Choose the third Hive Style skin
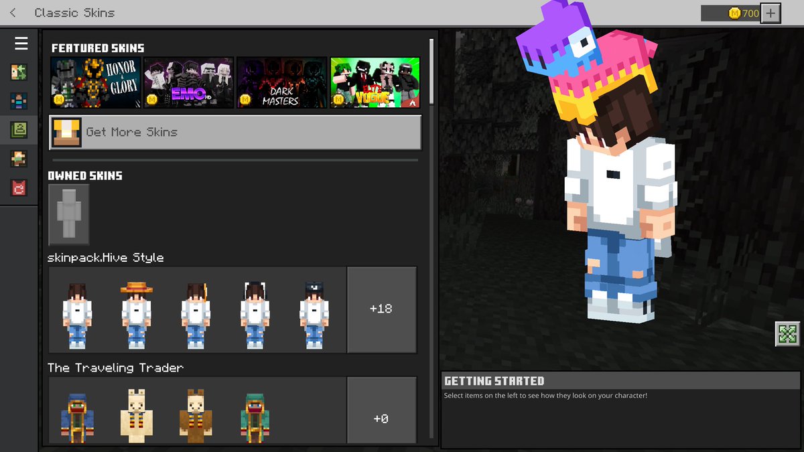Image resolution: width=804 pixels, height=452 pixels. [x=196, y=315]
